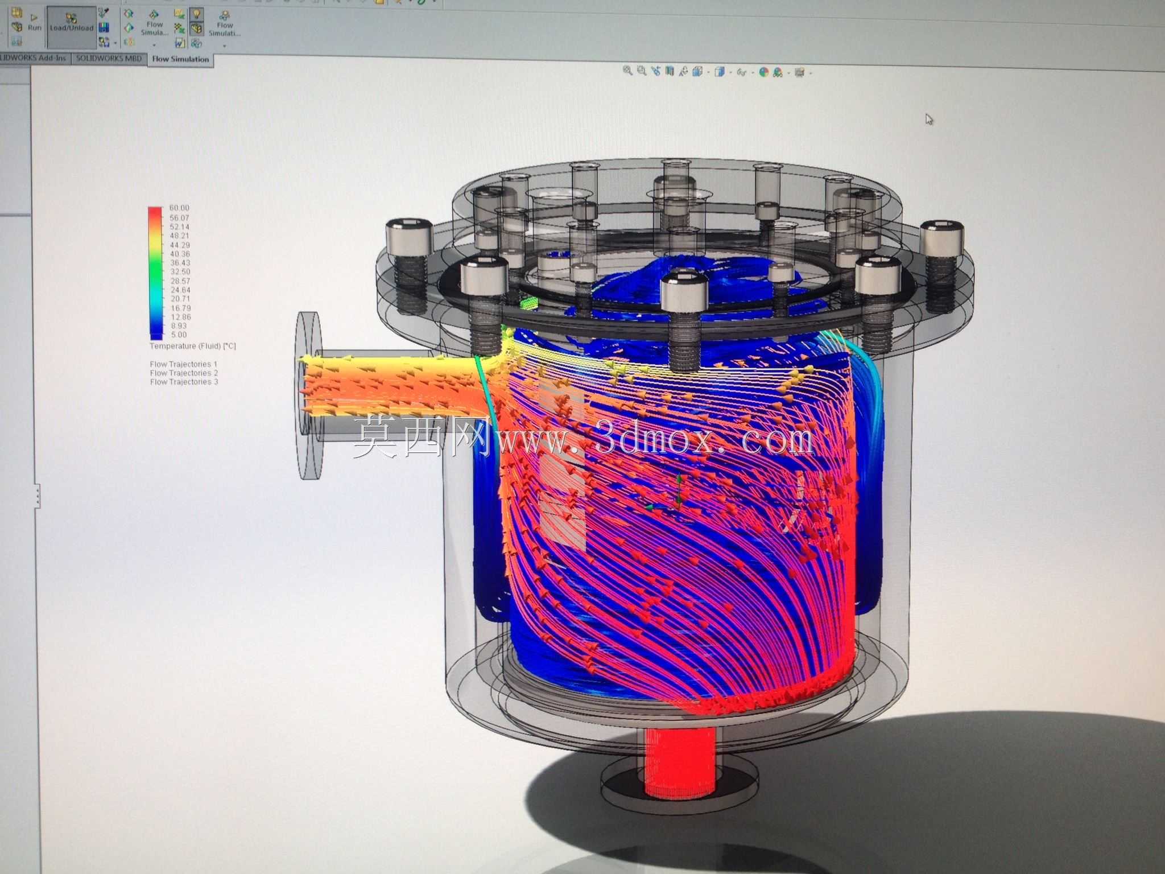Click the Flow Trajectories 2 legend label
This screenshot has width=1165, height=874.
coord(184,373)
